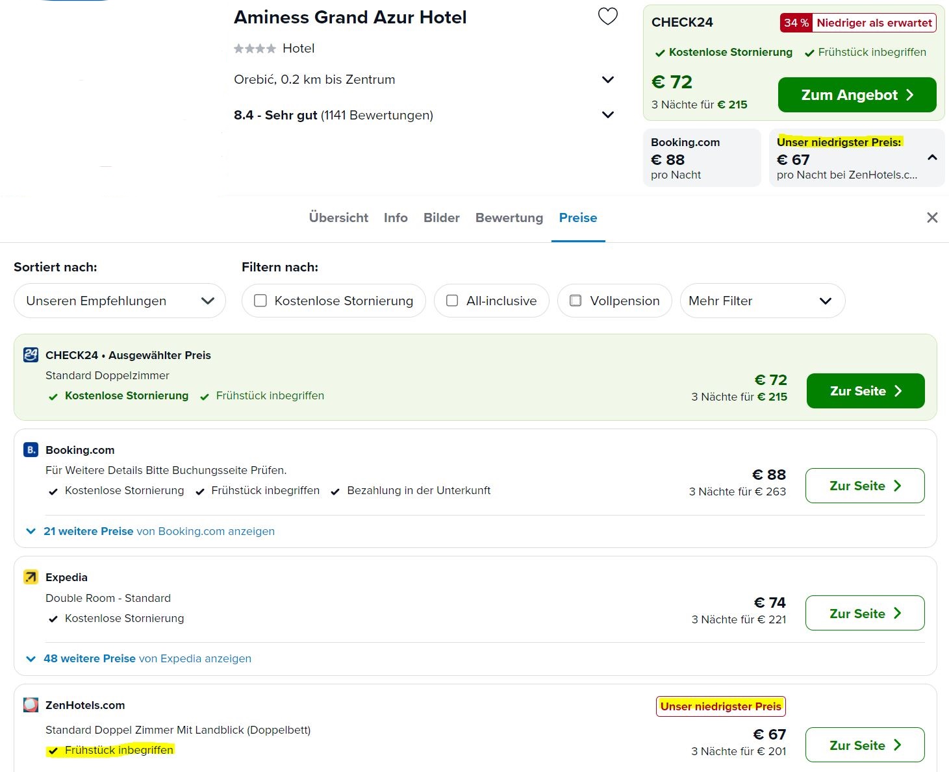Click the Zum Angebot button
Viewport: 949px width, 772px height.
pos(857,95)
